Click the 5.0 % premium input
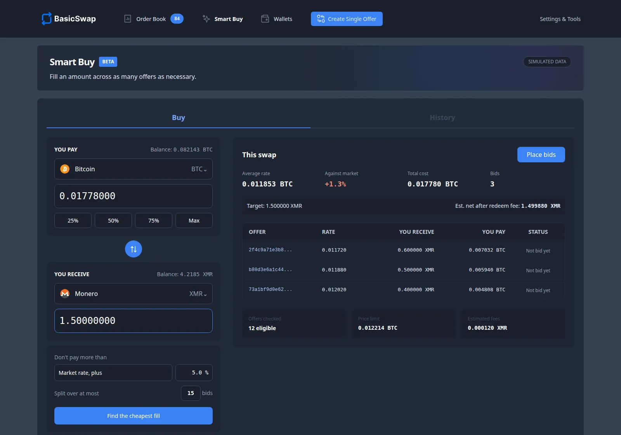621x435 pixels. coord(194,373)
